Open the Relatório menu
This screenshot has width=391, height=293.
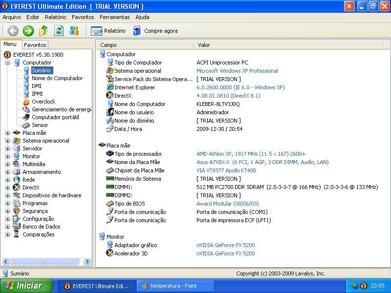(55, 17)
